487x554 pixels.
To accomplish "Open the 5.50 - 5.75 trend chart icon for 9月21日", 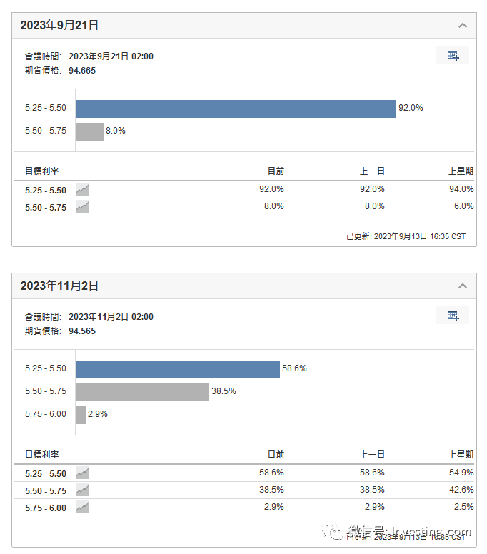I will [x=82, y=207].
